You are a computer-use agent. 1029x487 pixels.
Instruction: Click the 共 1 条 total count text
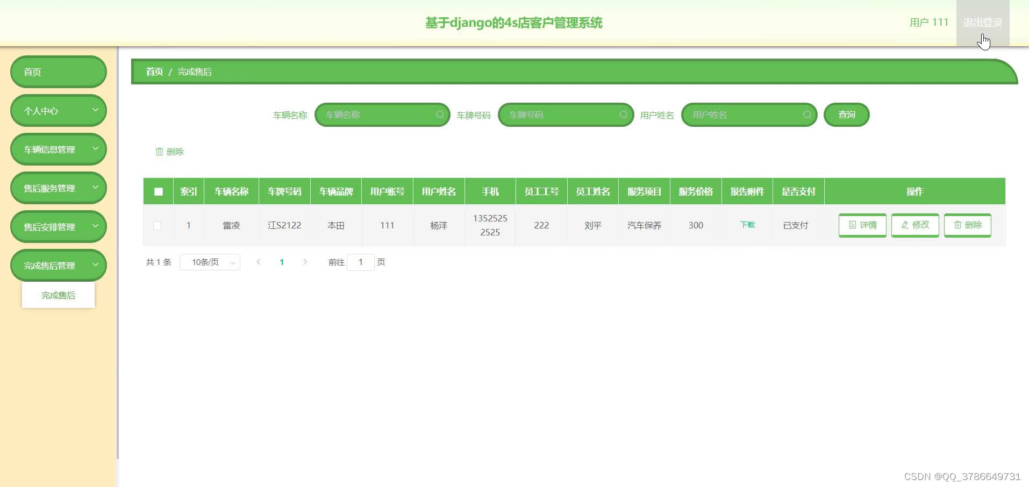click(x=159, y=262)
